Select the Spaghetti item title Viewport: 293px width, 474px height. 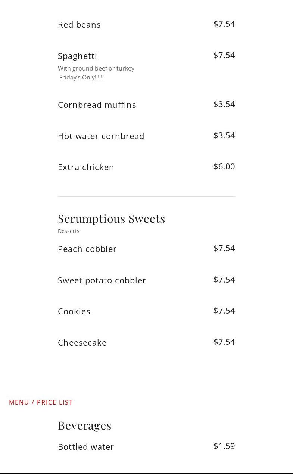[x=77, y=56]
